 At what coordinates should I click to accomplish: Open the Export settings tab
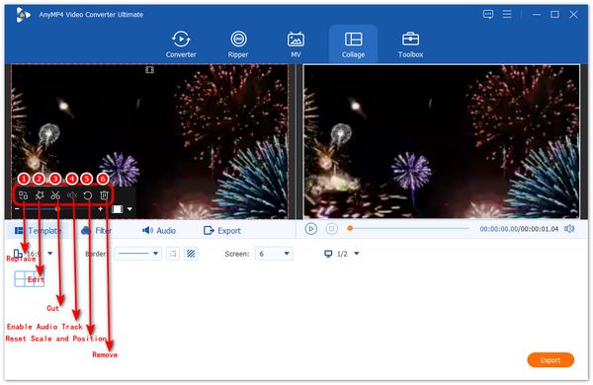222,230
